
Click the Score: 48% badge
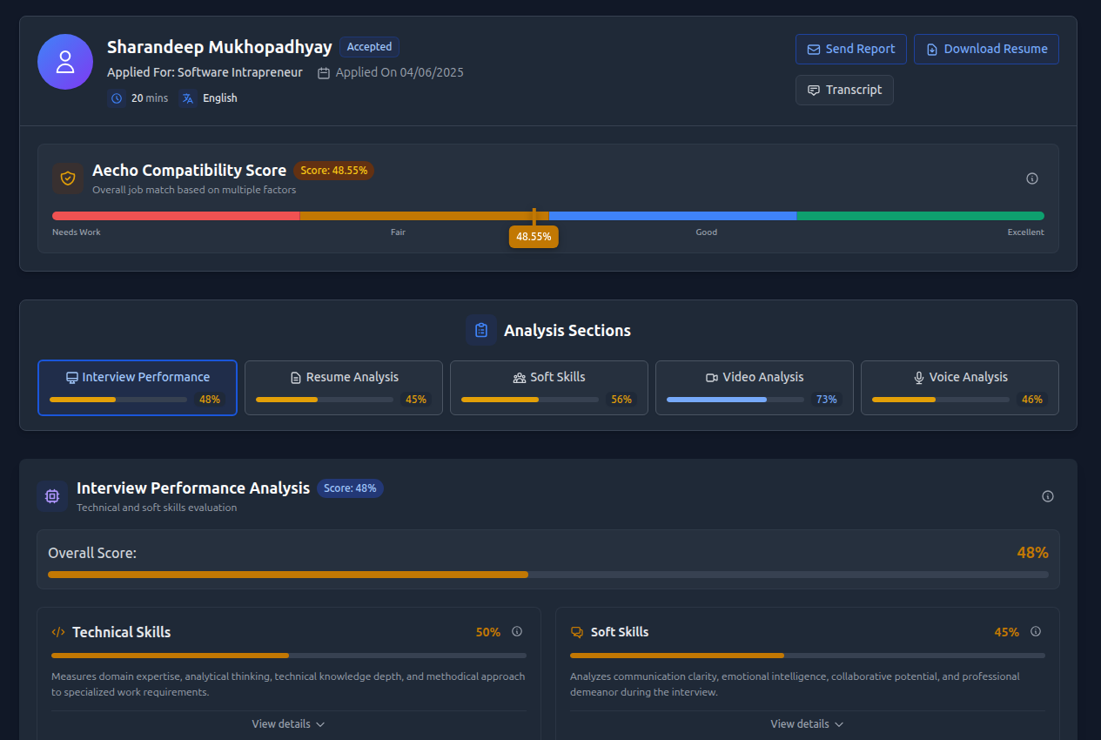click(350, 488)
